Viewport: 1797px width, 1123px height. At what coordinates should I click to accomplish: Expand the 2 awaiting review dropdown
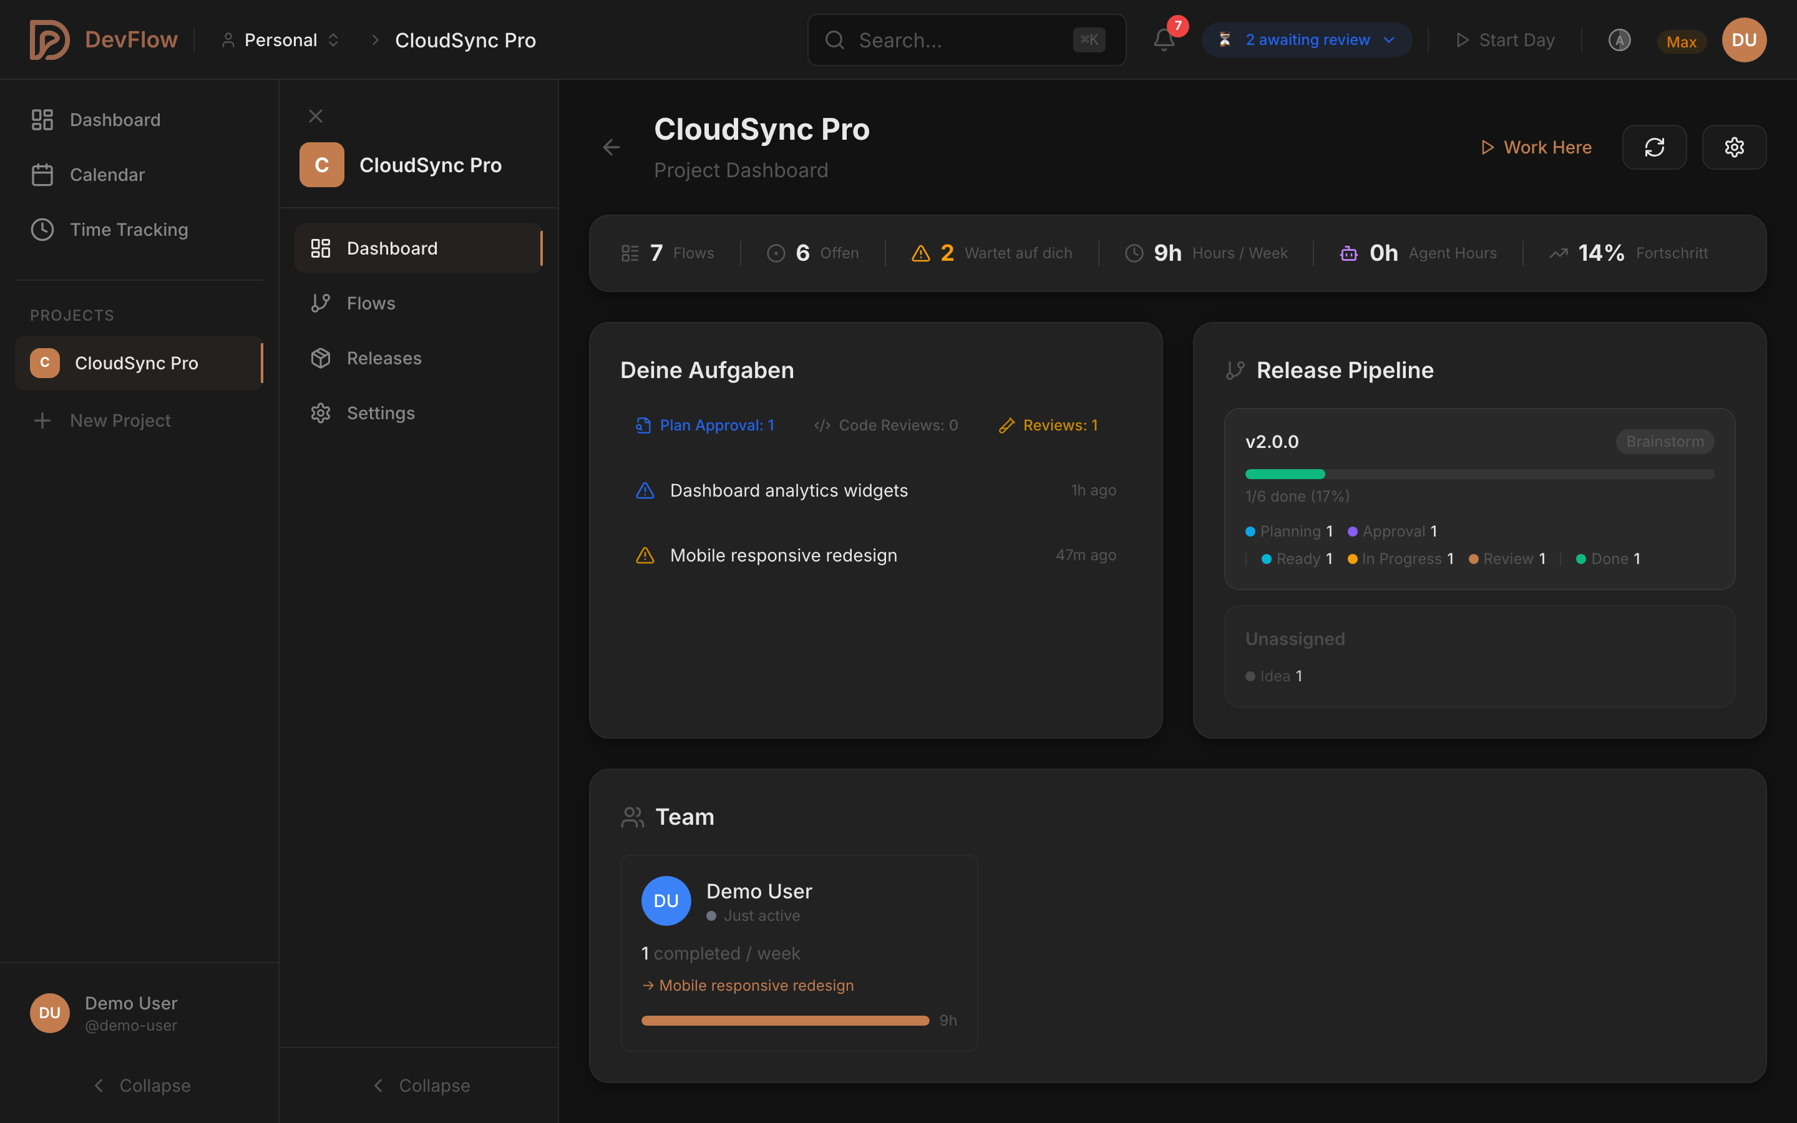tap(1305, 39)
